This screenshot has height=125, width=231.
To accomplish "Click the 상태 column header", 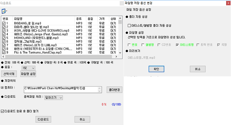I will pyautogui.click(x=114, y=19).
